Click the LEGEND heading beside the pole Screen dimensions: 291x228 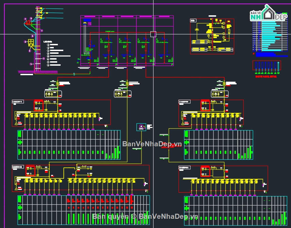click(48, 41)
